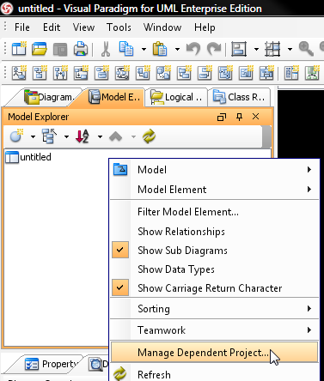
Task: Open the Edit menu
Action: 52,27
